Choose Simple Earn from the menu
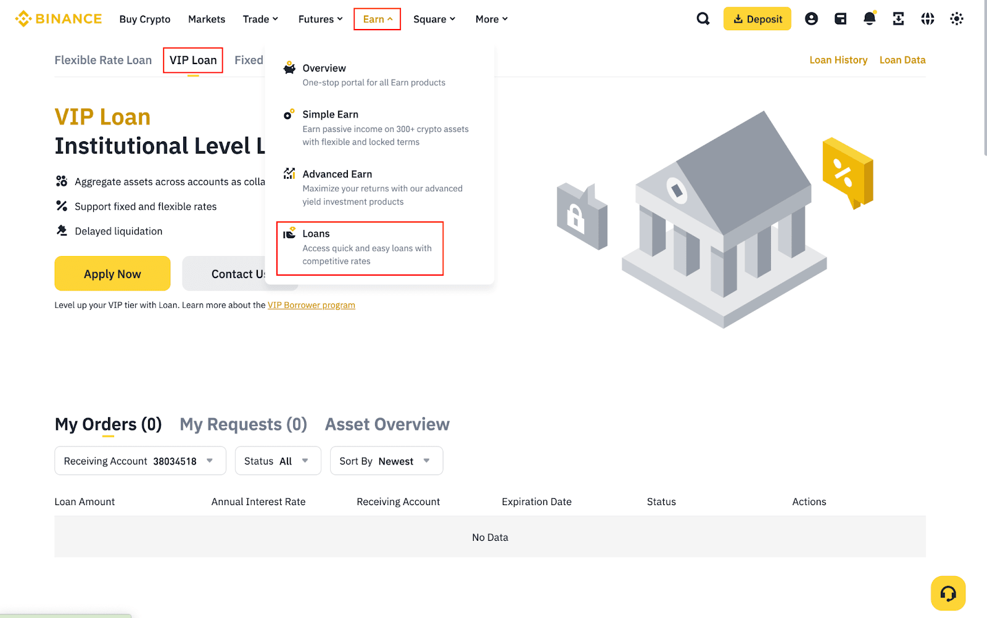The width and height of the screenshot is (987, 618). [x=330, y=115]
